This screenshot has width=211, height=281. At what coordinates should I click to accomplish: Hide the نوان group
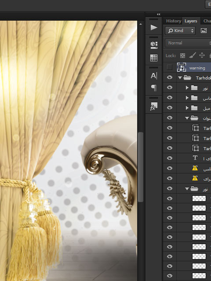coord(170,118)
